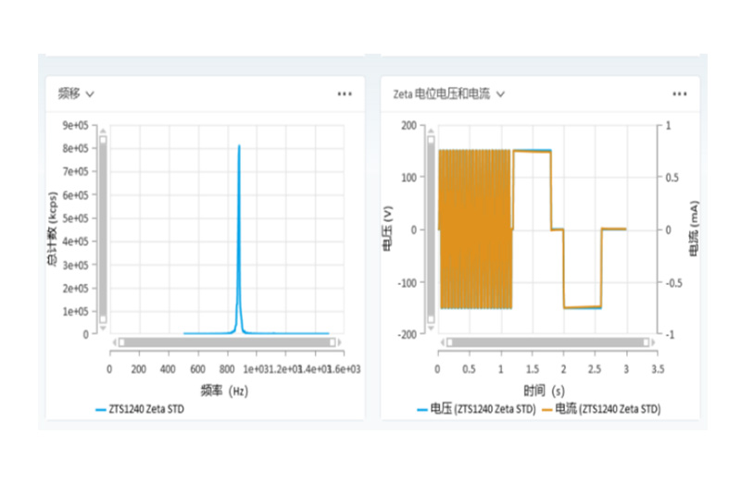Open the more options menu of 频移 panel
The width and height of the screenshot is (741, 484).
click(345, 94)
